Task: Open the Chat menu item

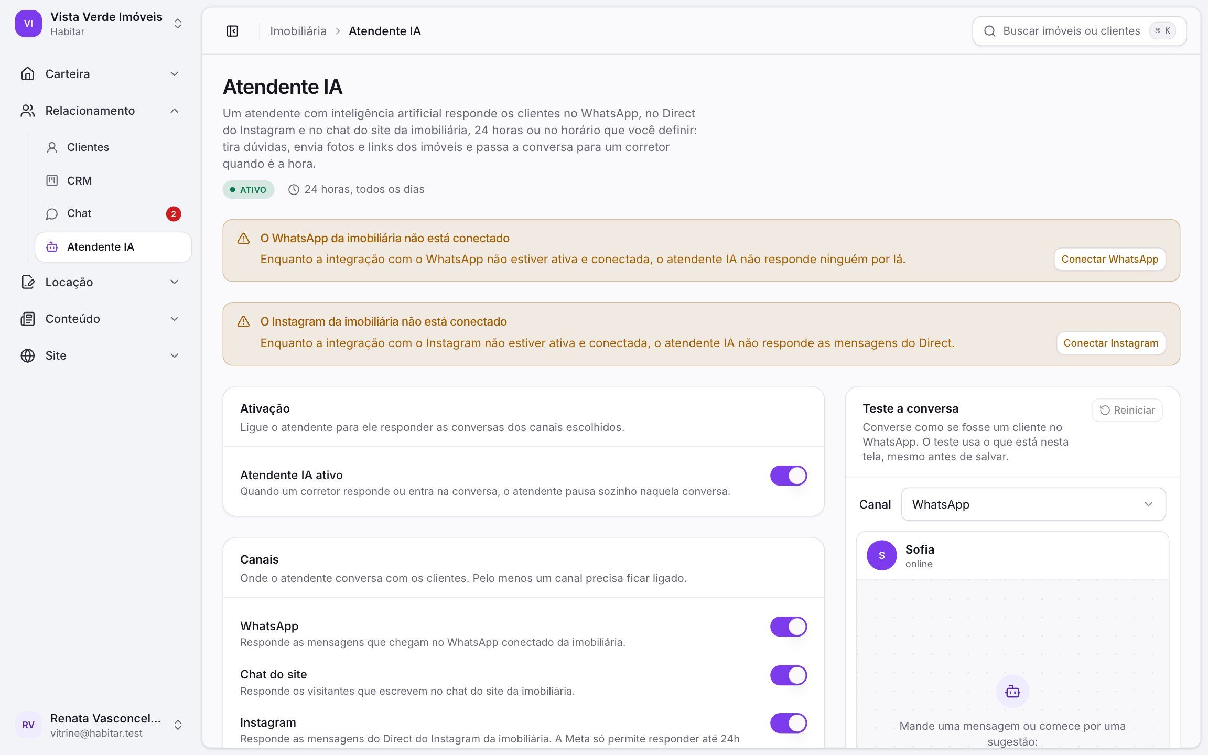Action: pos(113,213)
